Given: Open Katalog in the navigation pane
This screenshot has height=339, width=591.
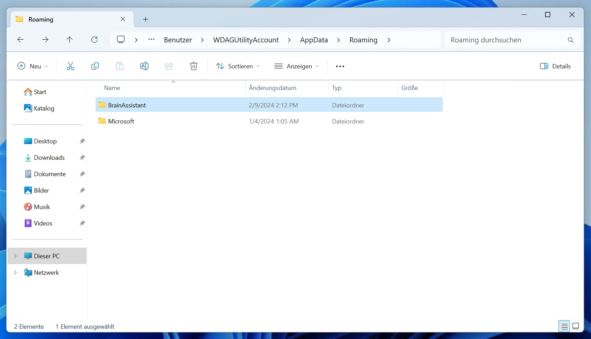Looking at the screenshot, I should tap(39, 108).
